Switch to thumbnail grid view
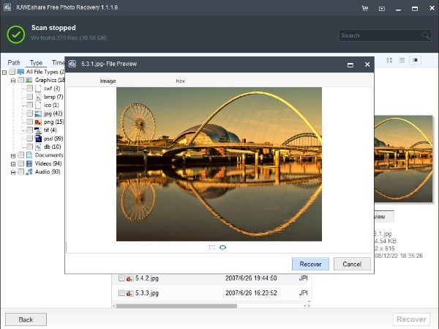The image size is (439, 329). coord(390,60)
